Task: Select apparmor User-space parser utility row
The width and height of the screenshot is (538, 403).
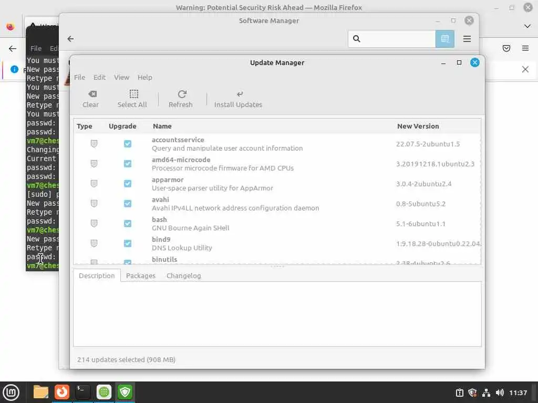Action: point(277,184)
